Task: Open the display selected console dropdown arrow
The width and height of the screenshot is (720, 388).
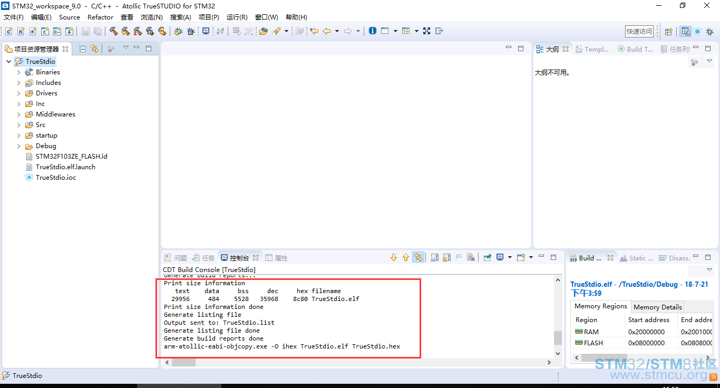Action: pos(510,258)
